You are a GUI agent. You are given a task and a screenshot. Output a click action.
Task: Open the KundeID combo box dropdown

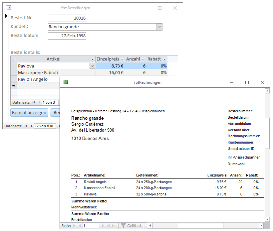[x=159, y=27]
